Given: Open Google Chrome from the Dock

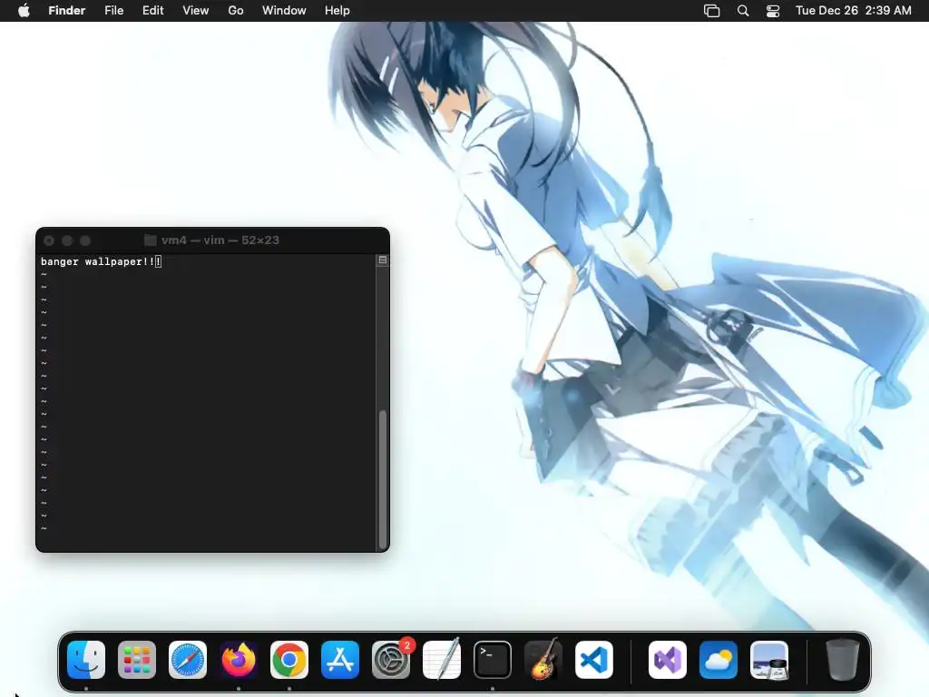Looking at the screenshot, I should click(289, 660).
